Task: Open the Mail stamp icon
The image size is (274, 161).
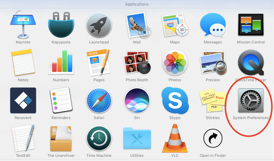Action: (138, 25)
